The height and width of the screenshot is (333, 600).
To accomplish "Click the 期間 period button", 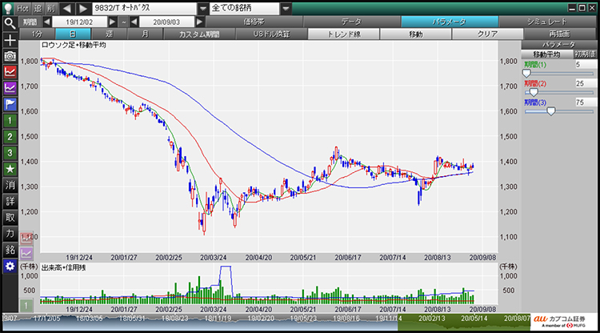I will tap(30, 22).
